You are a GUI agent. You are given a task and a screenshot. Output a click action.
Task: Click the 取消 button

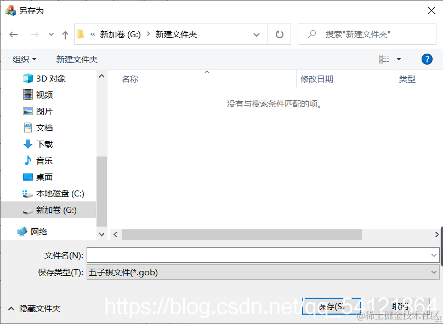click(x=400, y=306)
